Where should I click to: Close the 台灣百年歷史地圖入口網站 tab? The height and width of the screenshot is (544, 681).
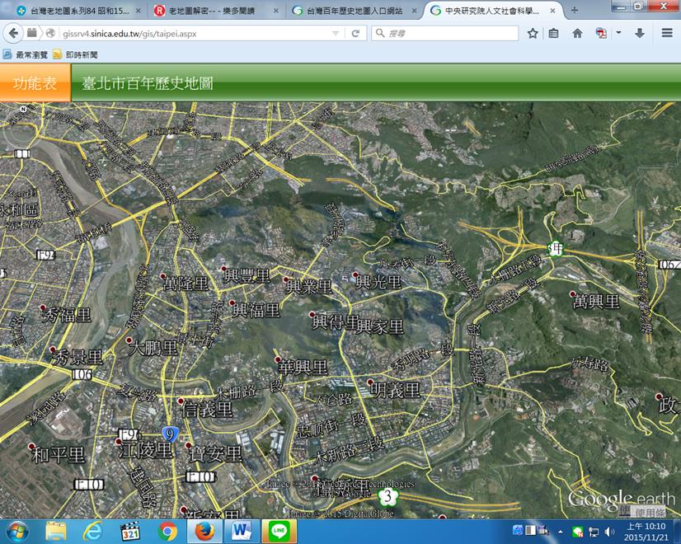(414, 11)
